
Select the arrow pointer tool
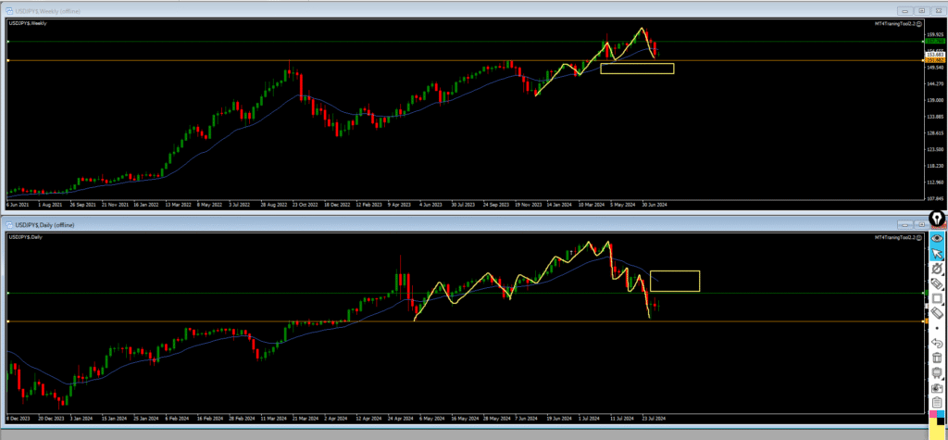click(937, 253)
